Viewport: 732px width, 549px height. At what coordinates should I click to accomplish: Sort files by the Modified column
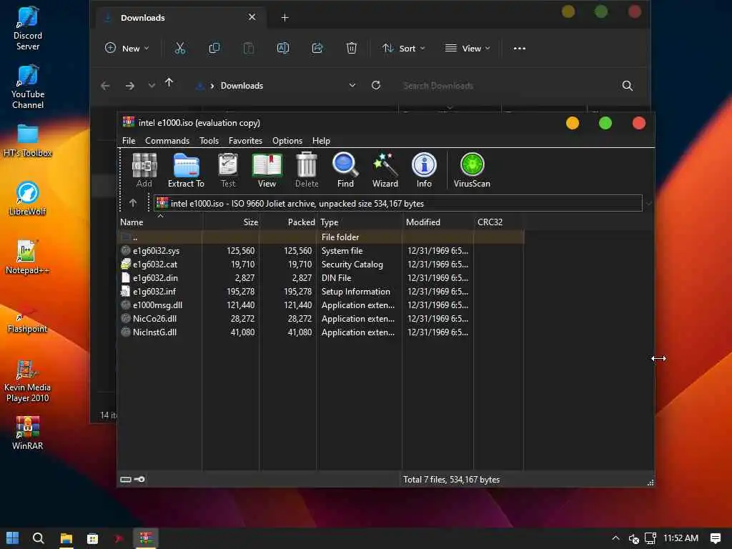[x=438, y=222]
